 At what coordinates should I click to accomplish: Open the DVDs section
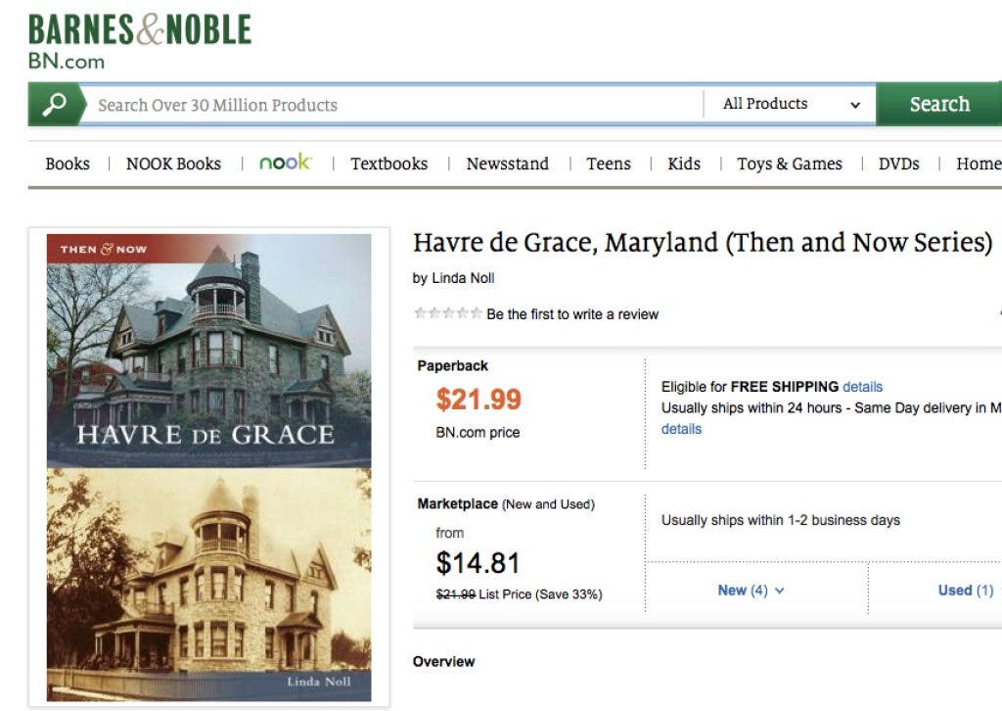click(x=898, y=164)
